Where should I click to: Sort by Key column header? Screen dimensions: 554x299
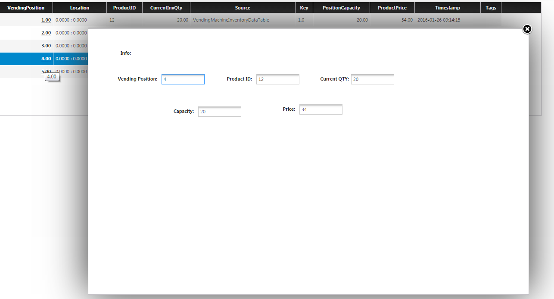pyautogui.click(x=304, y=8)
